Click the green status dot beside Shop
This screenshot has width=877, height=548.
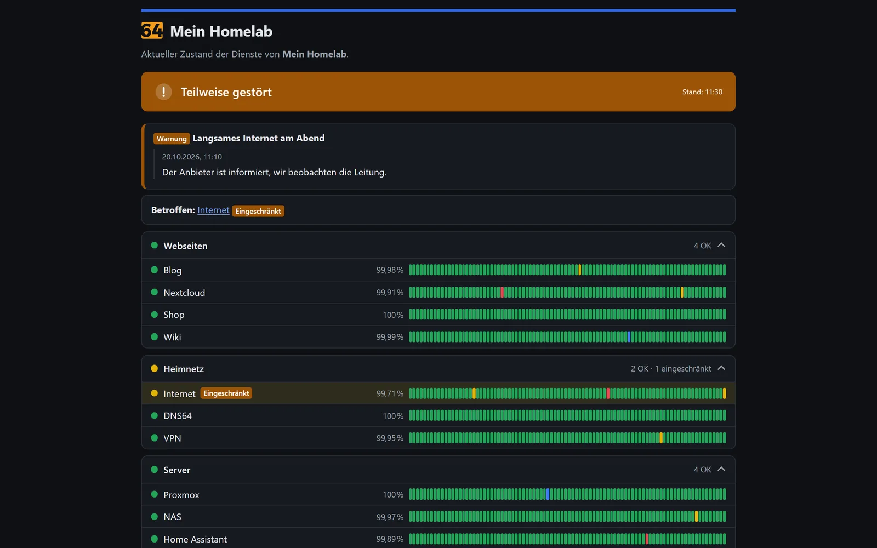[x=155, y=315]
